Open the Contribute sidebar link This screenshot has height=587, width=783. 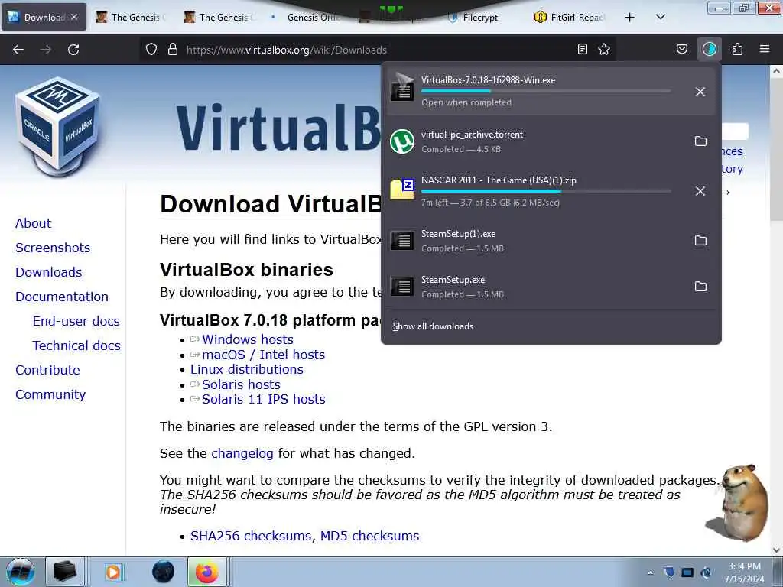coord(47,370)
